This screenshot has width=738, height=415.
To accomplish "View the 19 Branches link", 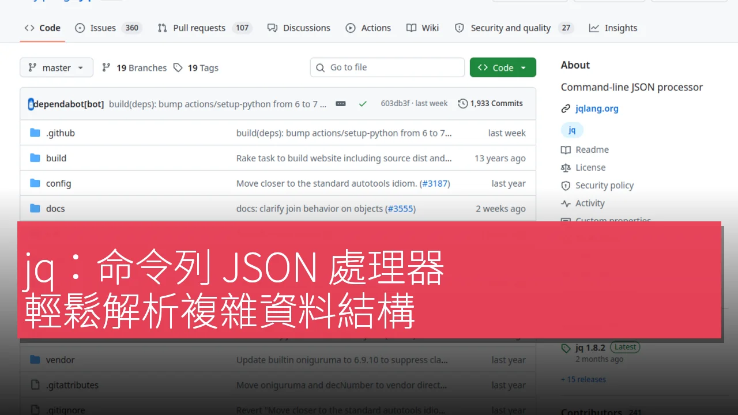I will pyautogui.click(x=134, y=67).
